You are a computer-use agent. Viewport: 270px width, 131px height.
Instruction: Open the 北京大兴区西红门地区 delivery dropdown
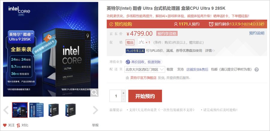pos(145,69)
